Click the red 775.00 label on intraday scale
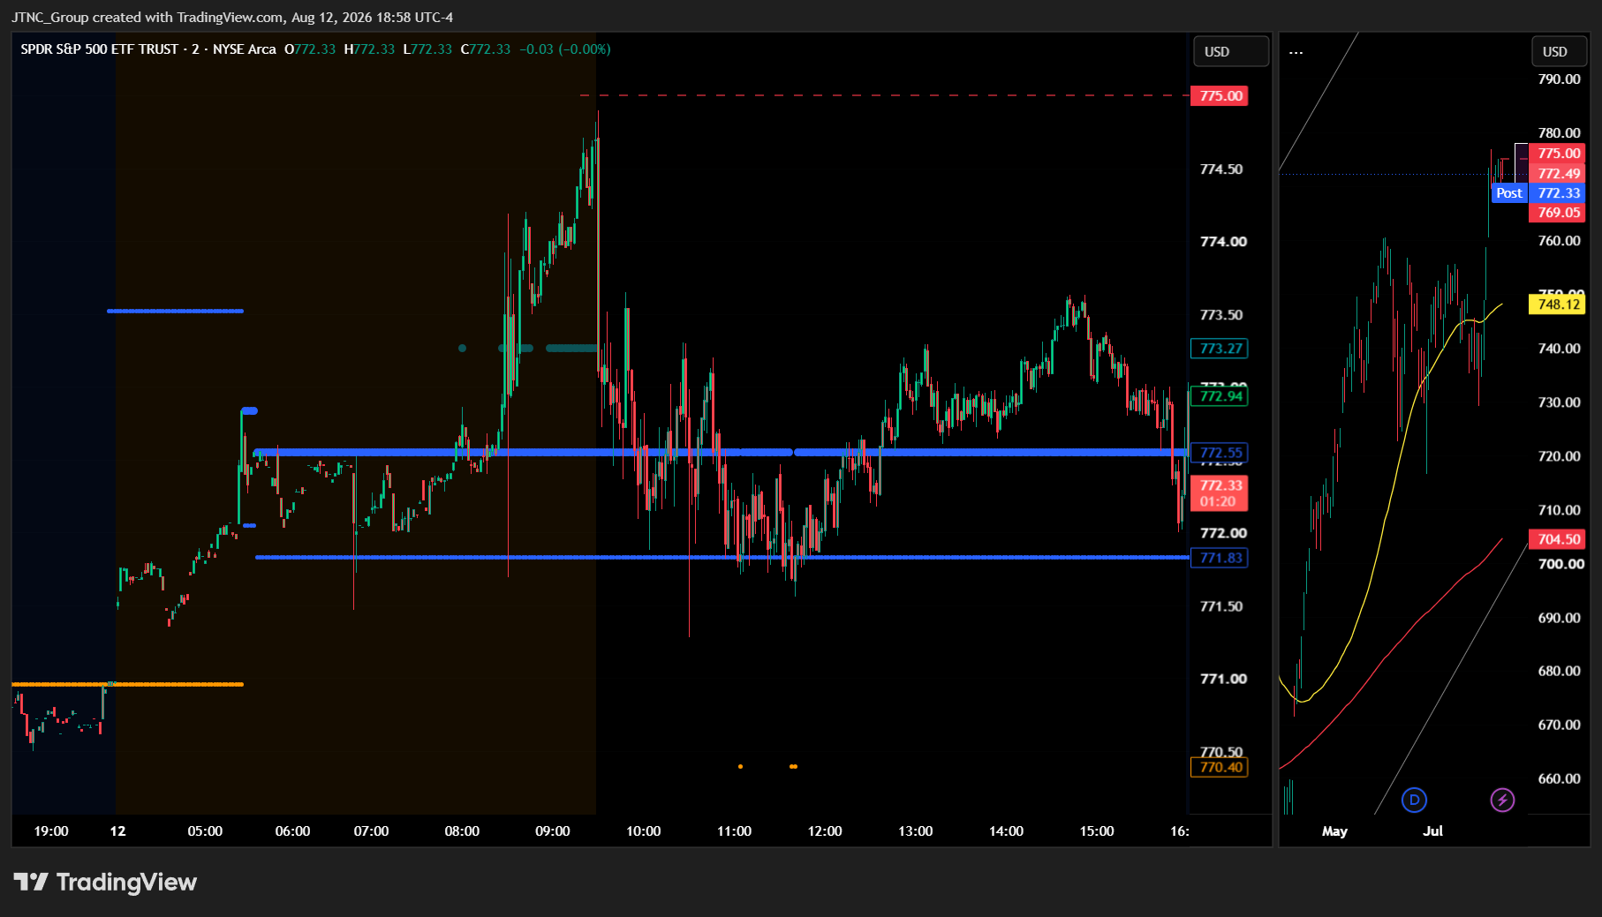 coord(1220,95)
